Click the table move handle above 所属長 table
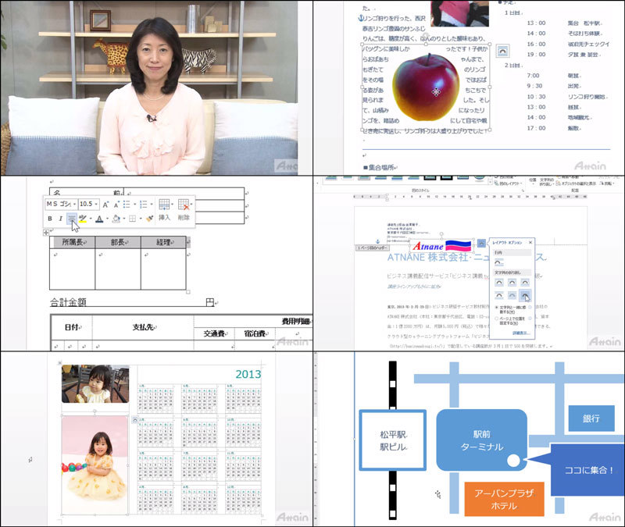 pos(46,232)
